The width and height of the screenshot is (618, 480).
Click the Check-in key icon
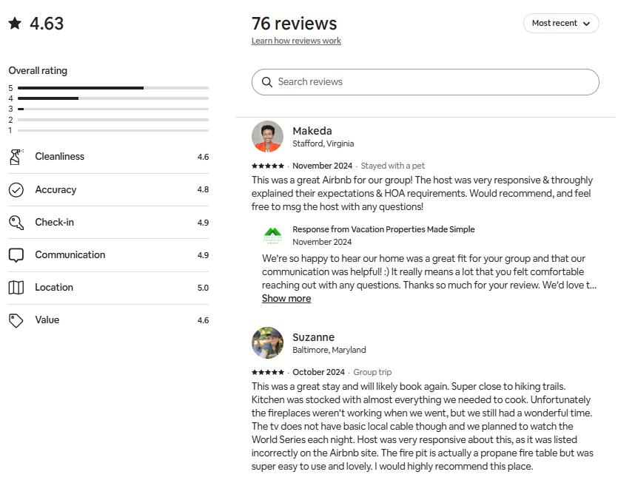click(16, 223)
